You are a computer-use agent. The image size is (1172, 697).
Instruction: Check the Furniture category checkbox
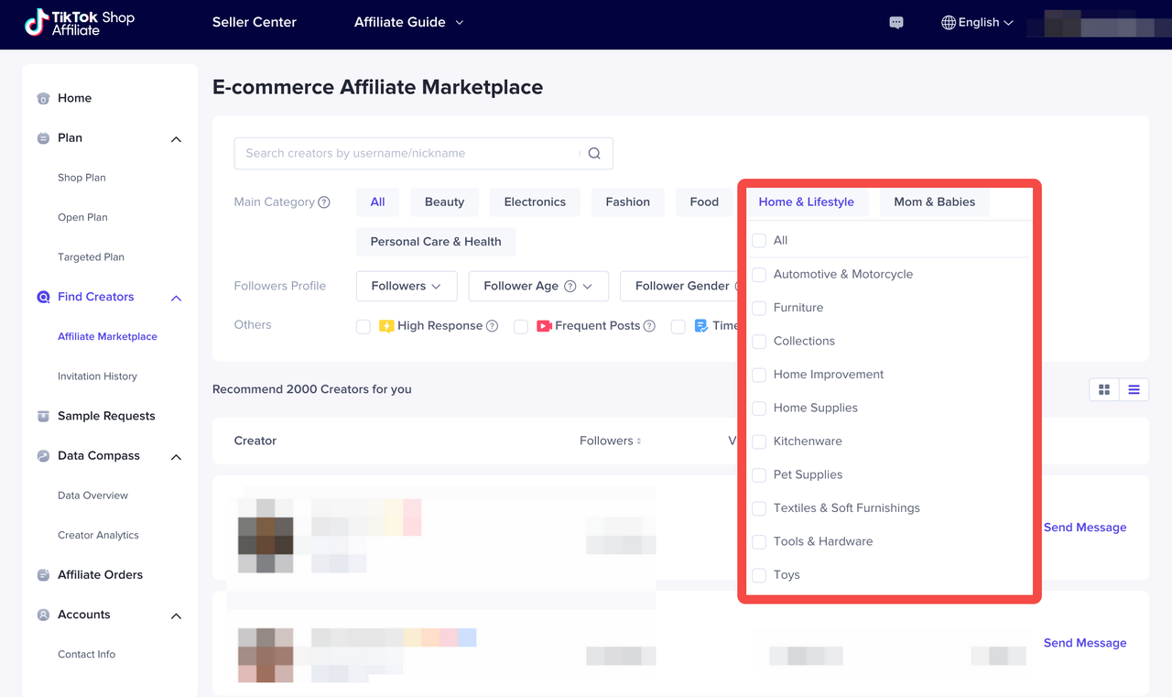(758, 308)
